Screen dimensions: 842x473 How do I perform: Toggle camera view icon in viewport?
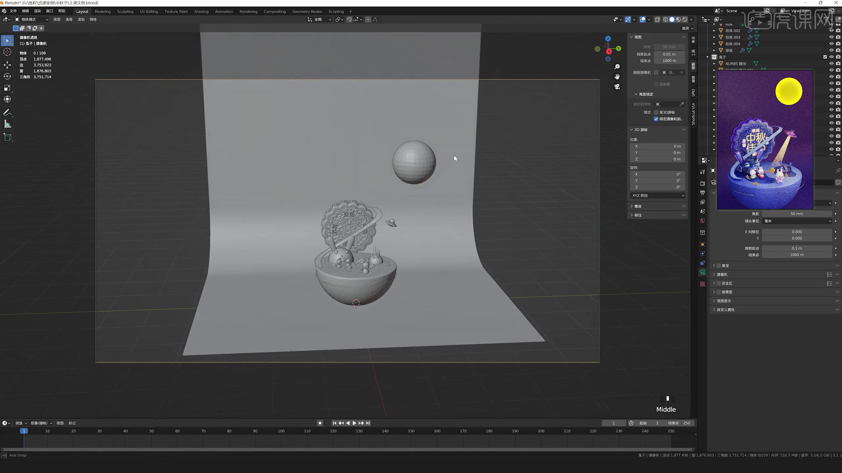tap(617, 87)
